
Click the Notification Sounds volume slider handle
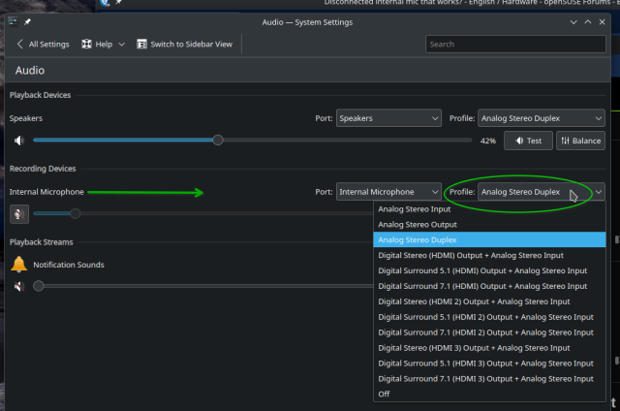click(39, 287)
